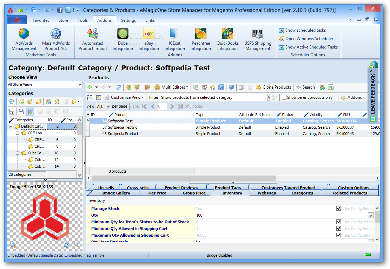Open AdWords Management tool
The image size is (390, 269).
coord(24,39)
